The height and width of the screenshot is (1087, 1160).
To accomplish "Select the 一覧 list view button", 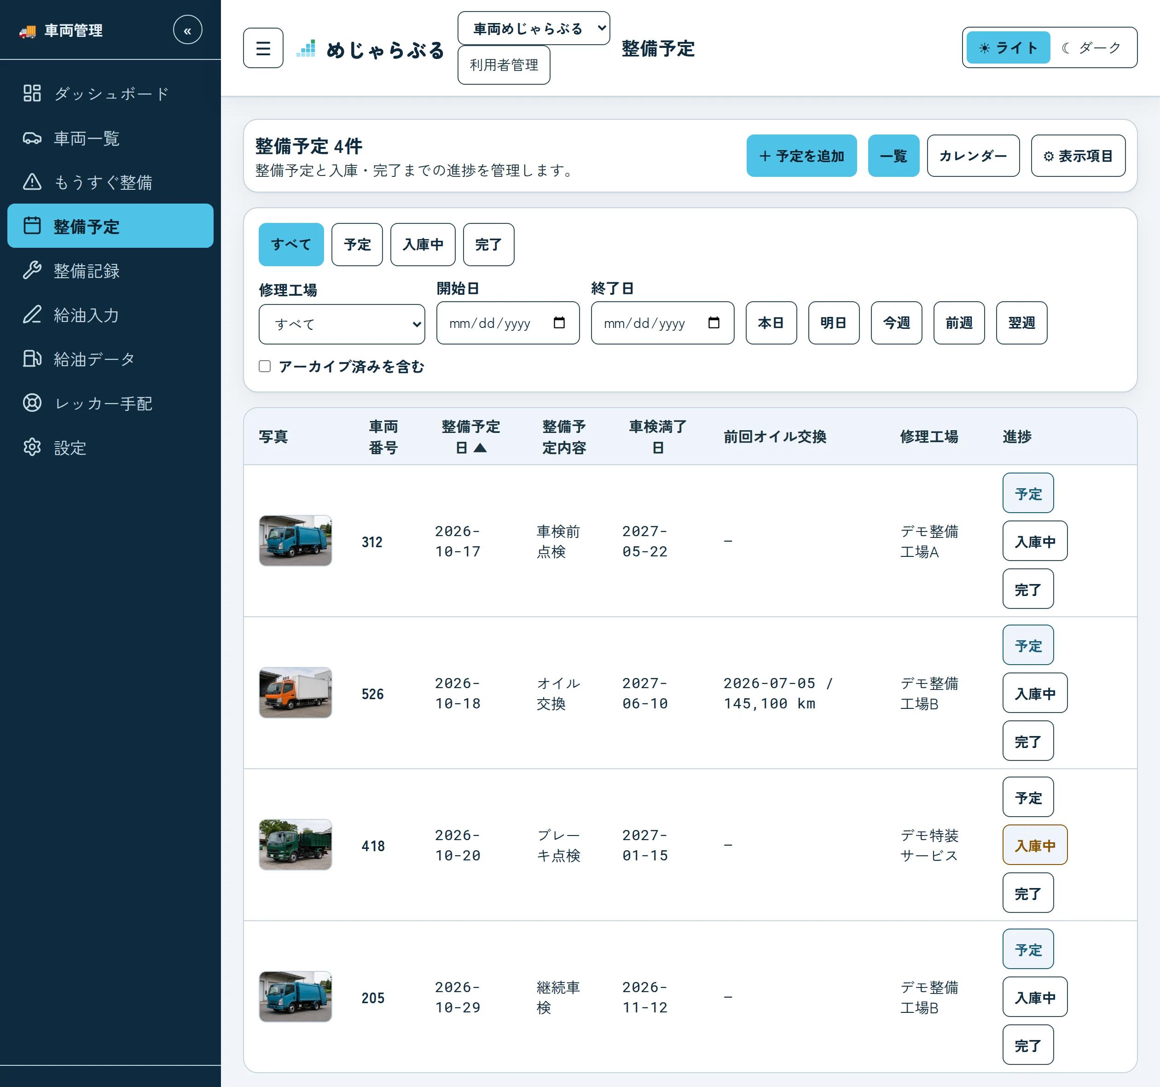I will point(893,156).
